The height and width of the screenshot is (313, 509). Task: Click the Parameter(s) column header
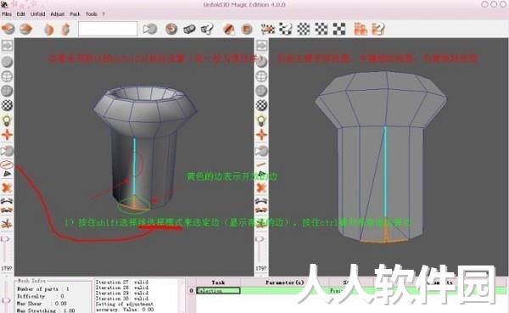[x=285, y=282]
